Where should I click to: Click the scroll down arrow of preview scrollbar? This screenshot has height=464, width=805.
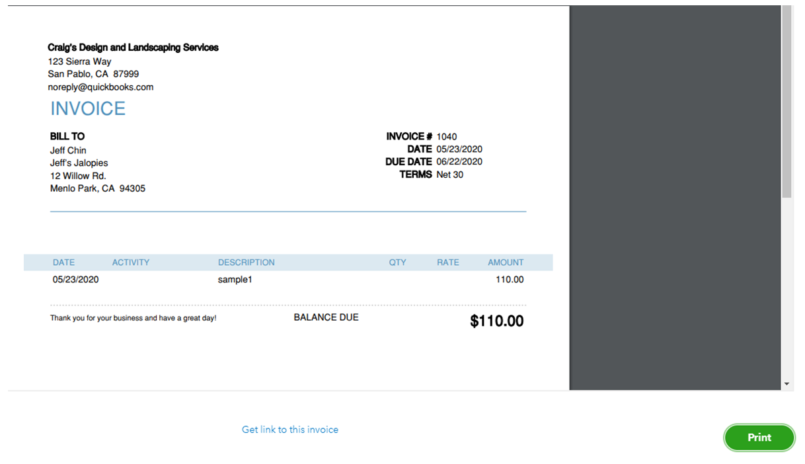(x=786, y=383)
